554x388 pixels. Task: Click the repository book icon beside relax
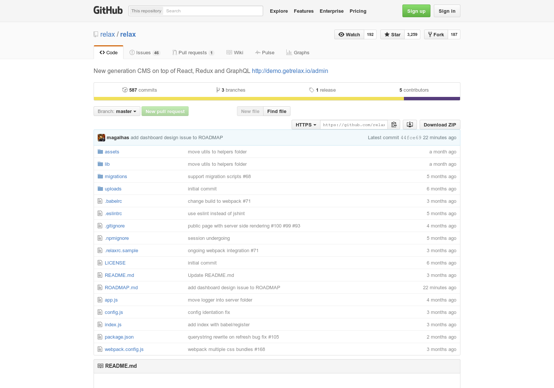click(96, 34)
